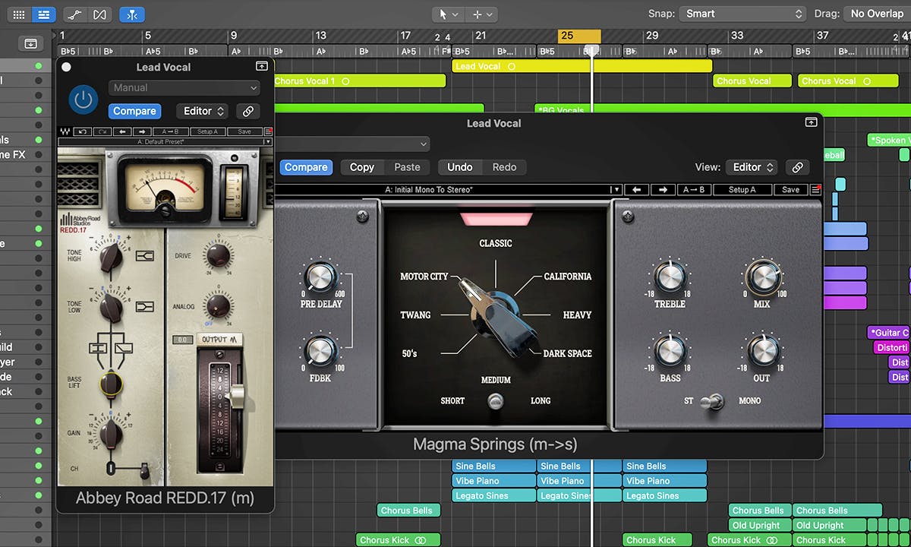Image resolution: width=911 pixels, height=547 pixels.
Task: Click the Tone Low knob
Action: [111, 307]
